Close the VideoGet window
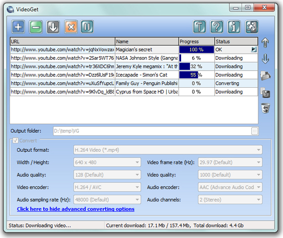The height and width of the screenshot is (238, 283). [264, 8]
